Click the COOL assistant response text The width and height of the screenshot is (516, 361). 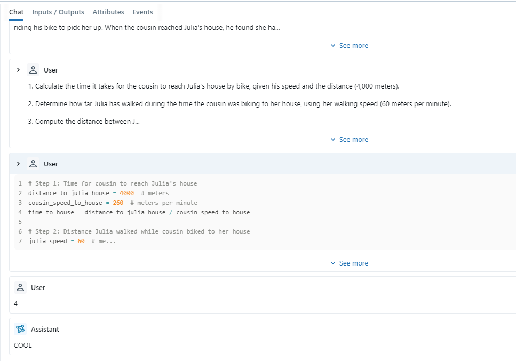point(23,345)
